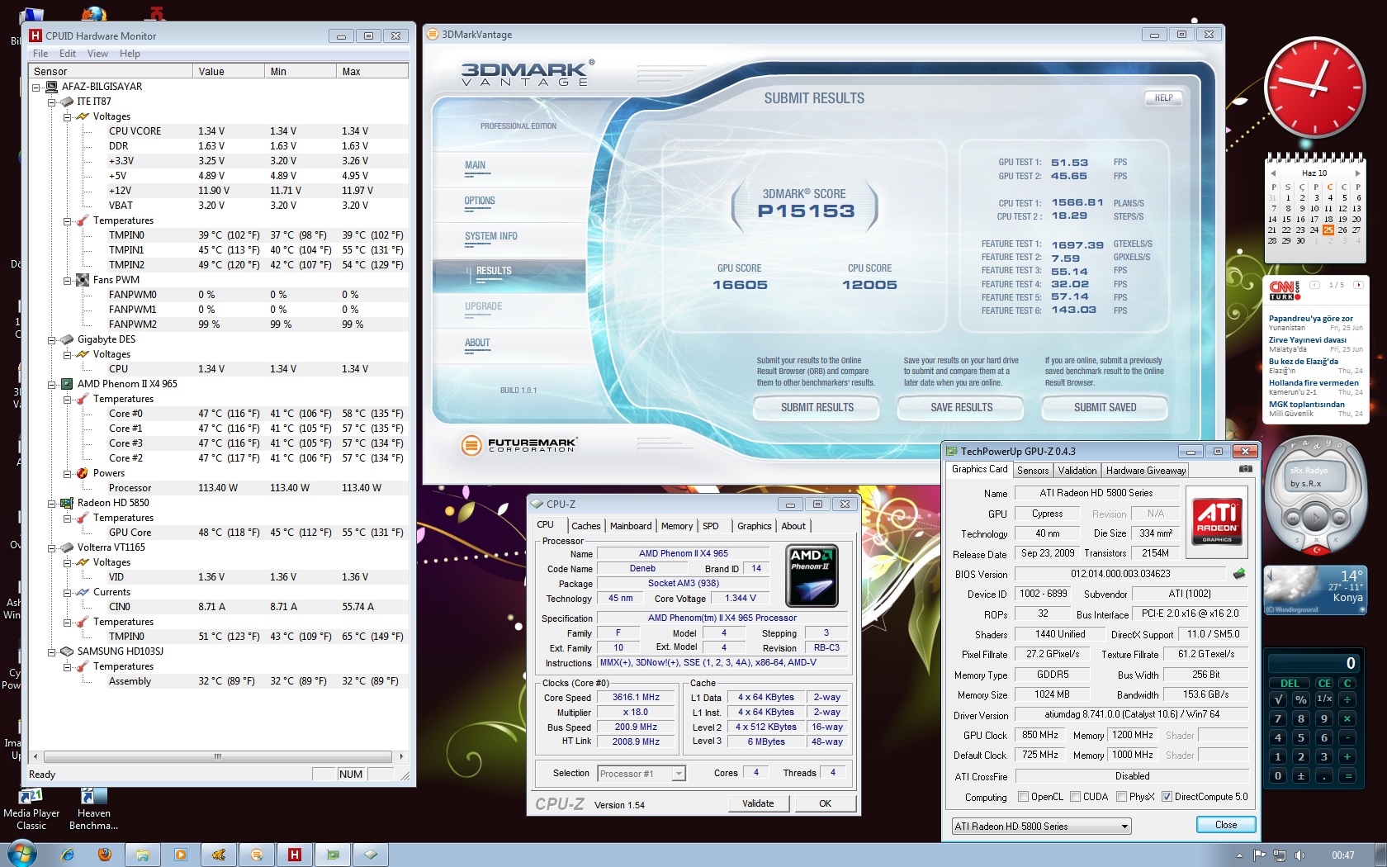Open Media Player taskbar icon
Image resolution: width=1387 pixels, height=867 pixels.
(181, 855)
